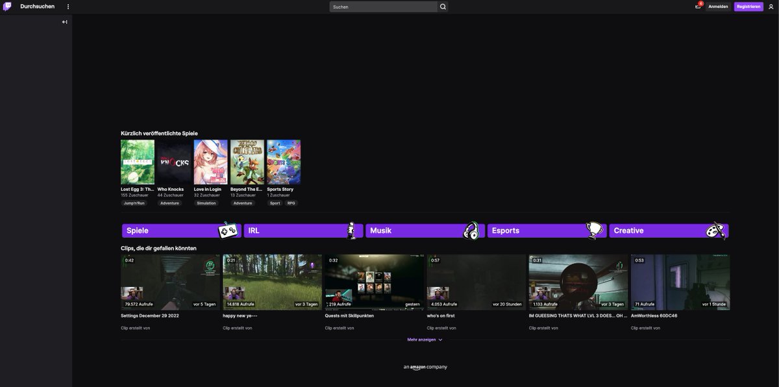This screenshot has width=779, height=387.
Task: Click the Durchsuchen tab
Action: pos(38,6)
